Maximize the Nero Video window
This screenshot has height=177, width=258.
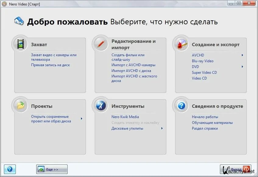pos(239,3)
